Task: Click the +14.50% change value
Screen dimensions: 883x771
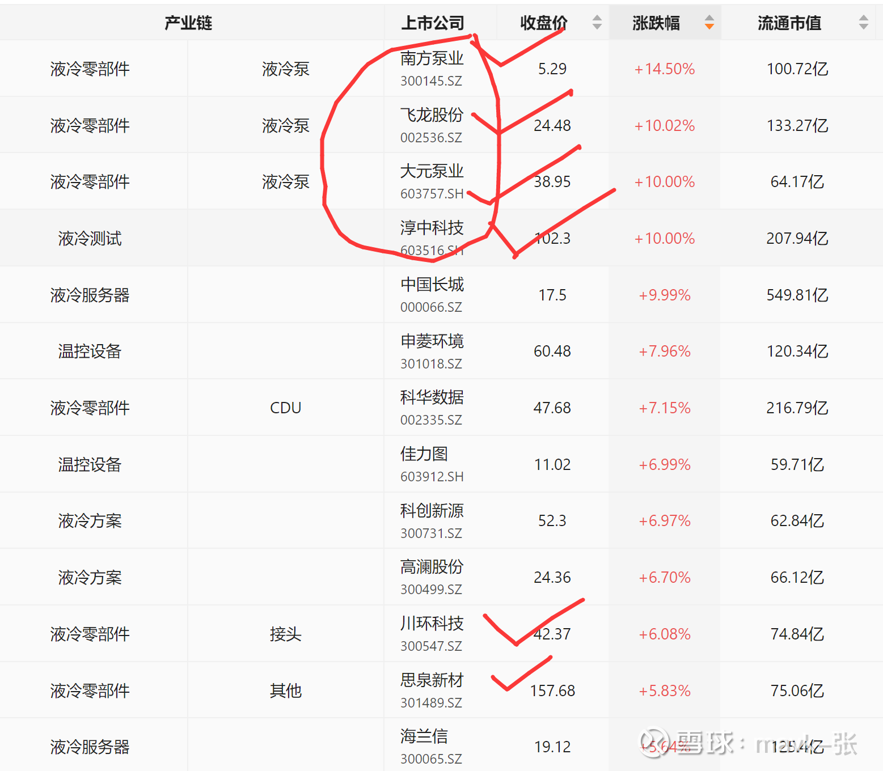Action: click(665, 69)
